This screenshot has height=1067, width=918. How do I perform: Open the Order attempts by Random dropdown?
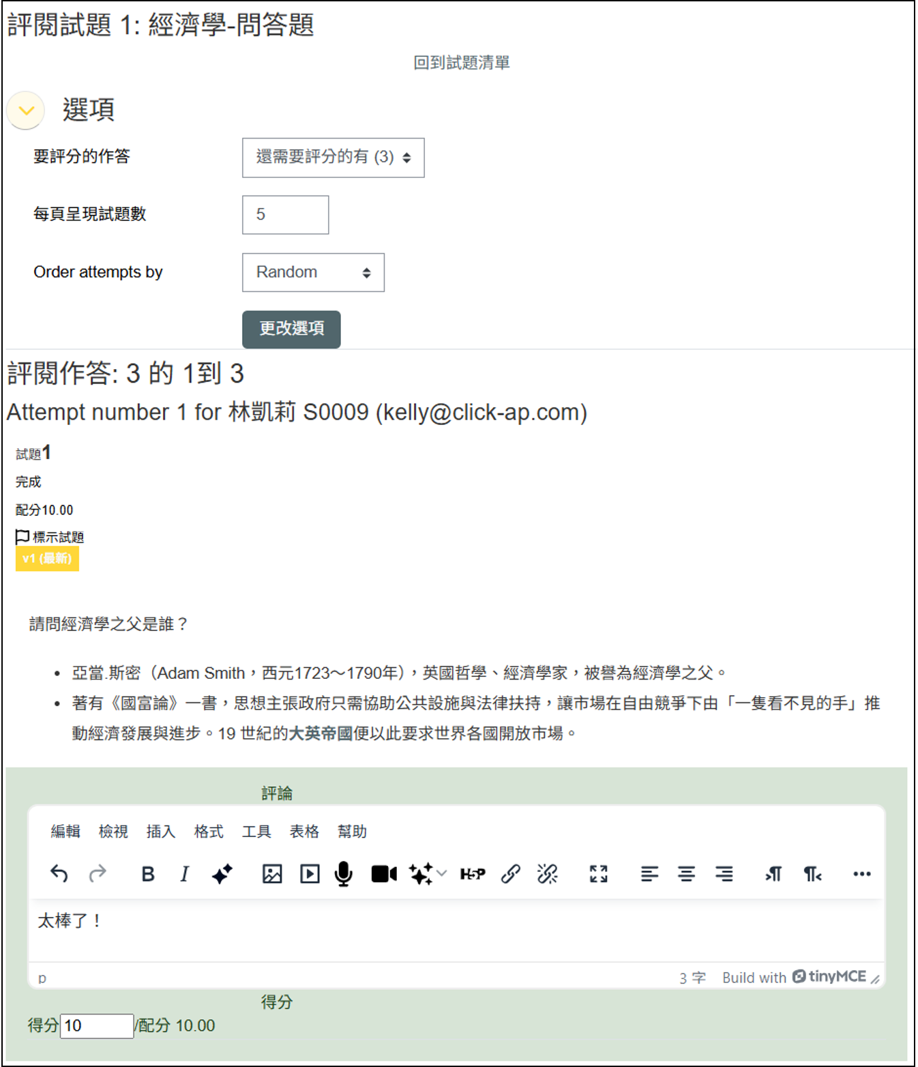coord(313,272)
